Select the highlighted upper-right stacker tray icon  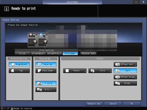(x=41, y=35)
